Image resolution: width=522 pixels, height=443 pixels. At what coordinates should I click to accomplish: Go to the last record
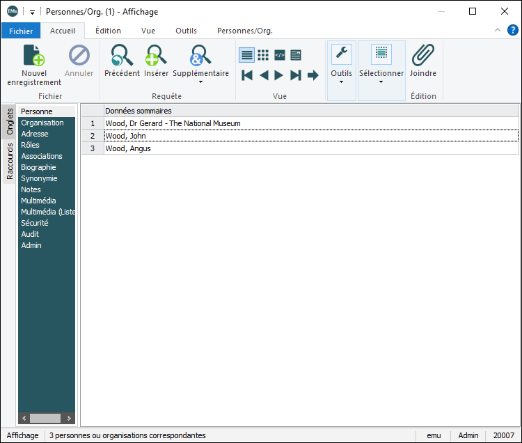pos(296,75)
